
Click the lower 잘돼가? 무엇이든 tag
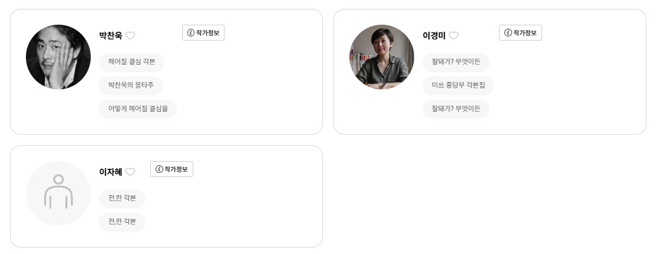click(x=455, y=109)
